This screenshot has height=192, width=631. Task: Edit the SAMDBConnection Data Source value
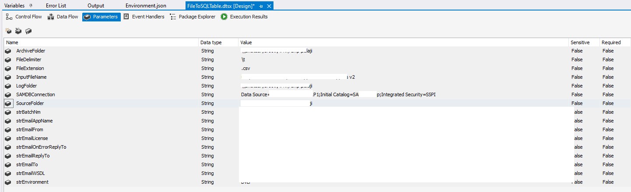[x=338, y=94]
